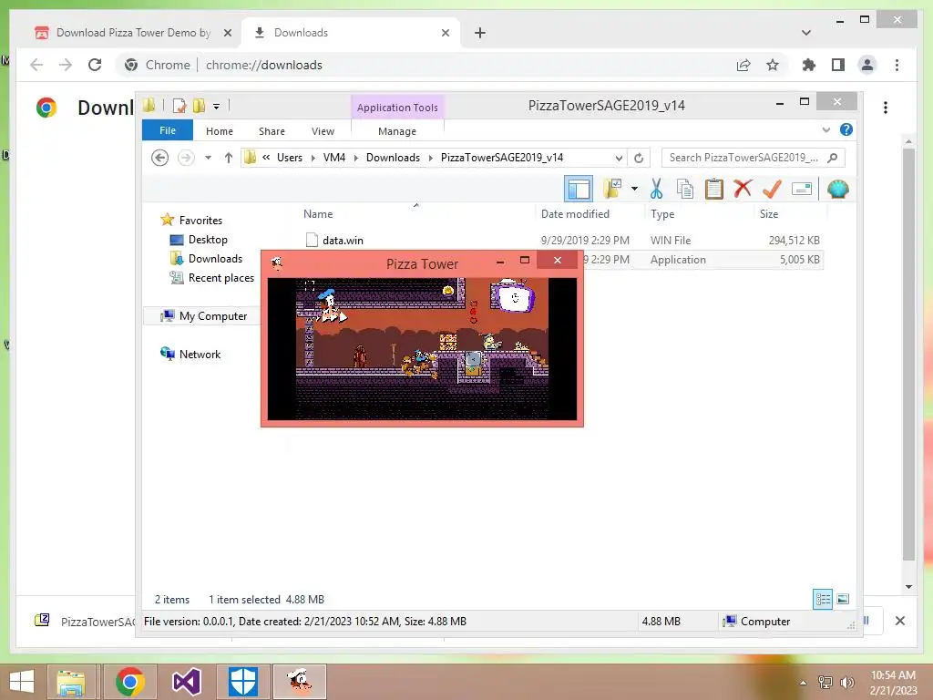Open the folder options icon in toolbar
The width and height of the screenshot is (933, 700).
click(x=612, y=189)
